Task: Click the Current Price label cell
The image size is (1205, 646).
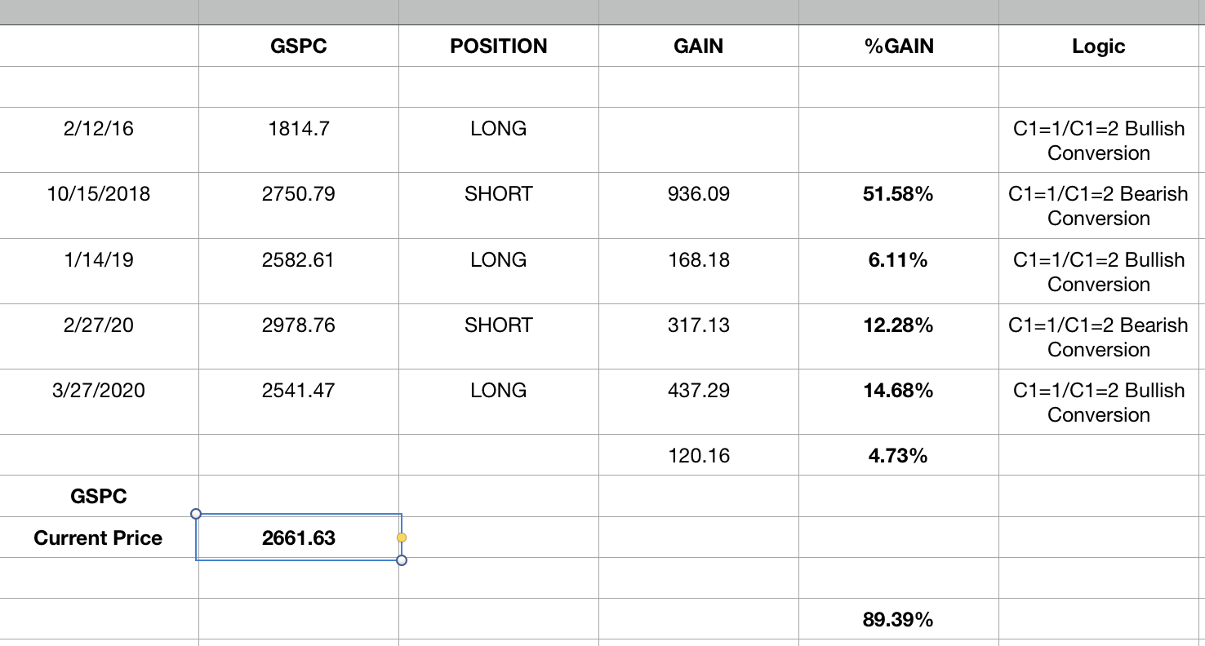Action: (x=99, y=538)
